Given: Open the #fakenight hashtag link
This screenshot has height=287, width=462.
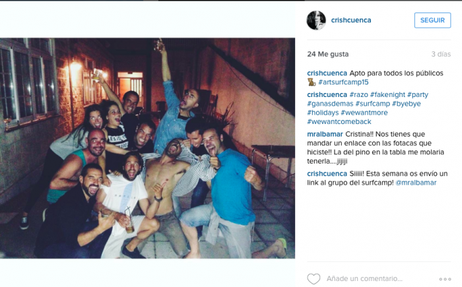Looking at the screenshot, I should [x=387, y=94].
